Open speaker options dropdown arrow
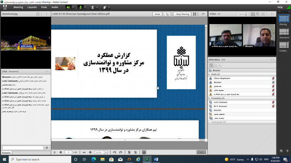The image size is (291, 163). click(73, 7)
